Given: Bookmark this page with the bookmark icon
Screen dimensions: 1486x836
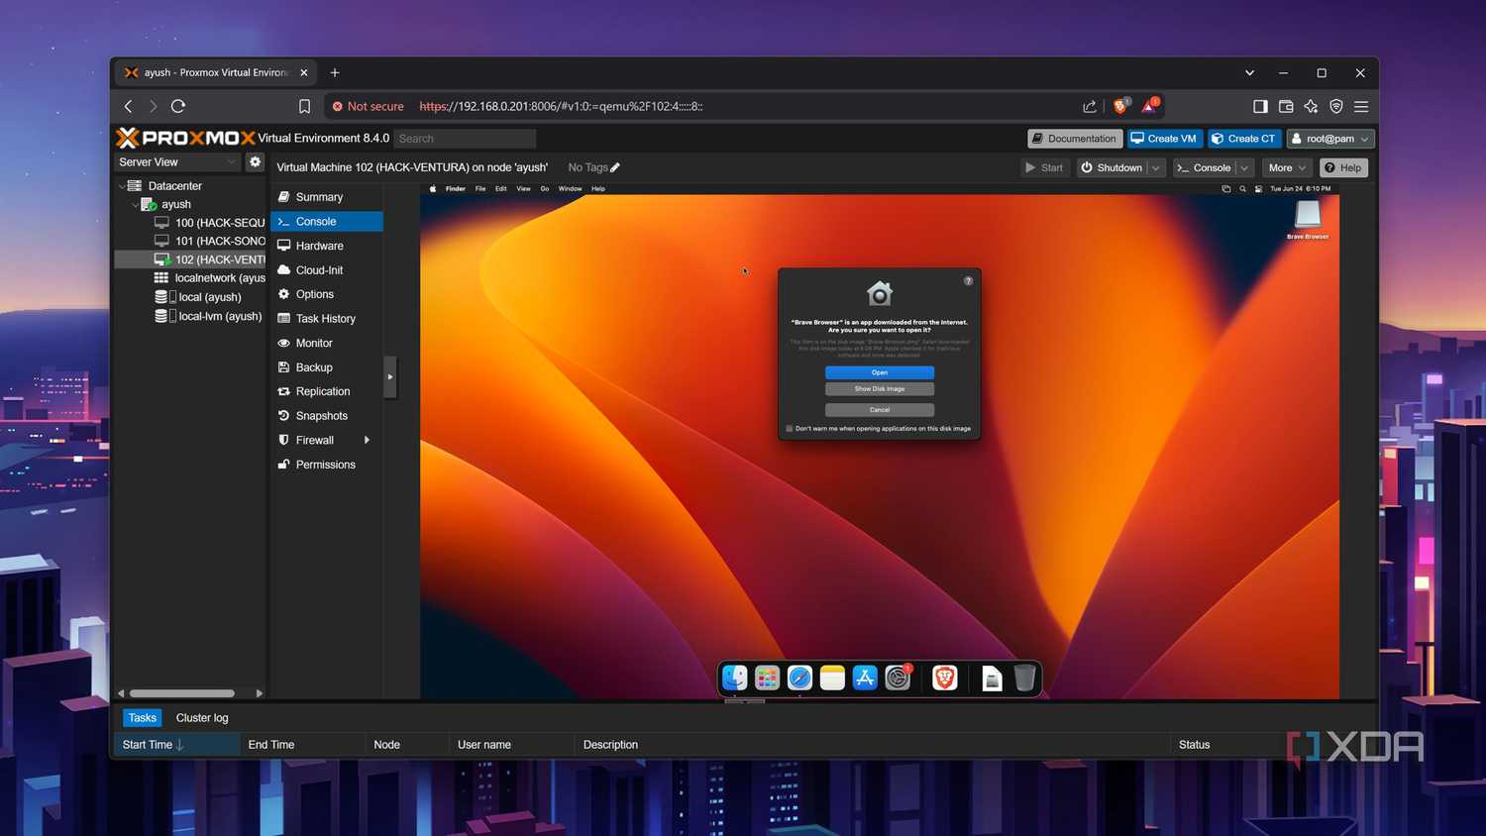Looking at the screenshot, I should 304,106.
